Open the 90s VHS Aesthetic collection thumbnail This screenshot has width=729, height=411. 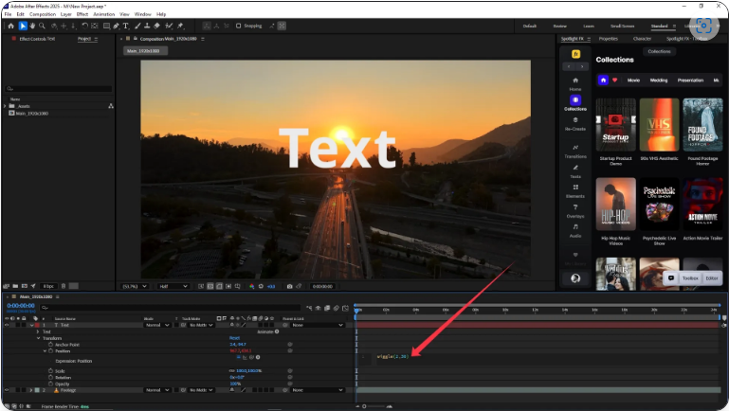(659, 124)
